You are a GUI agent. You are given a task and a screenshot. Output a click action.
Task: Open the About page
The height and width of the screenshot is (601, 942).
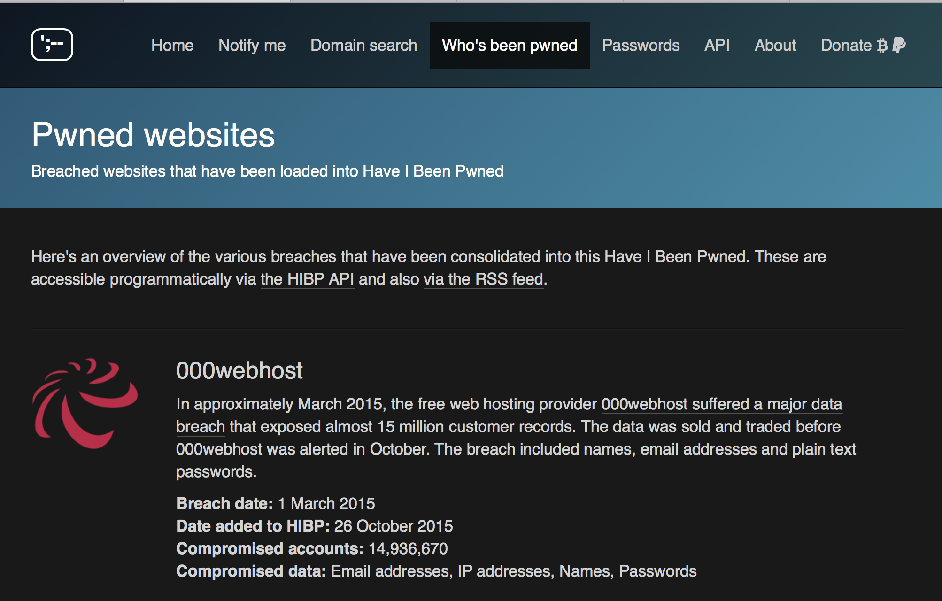click(x=775, y=45)
